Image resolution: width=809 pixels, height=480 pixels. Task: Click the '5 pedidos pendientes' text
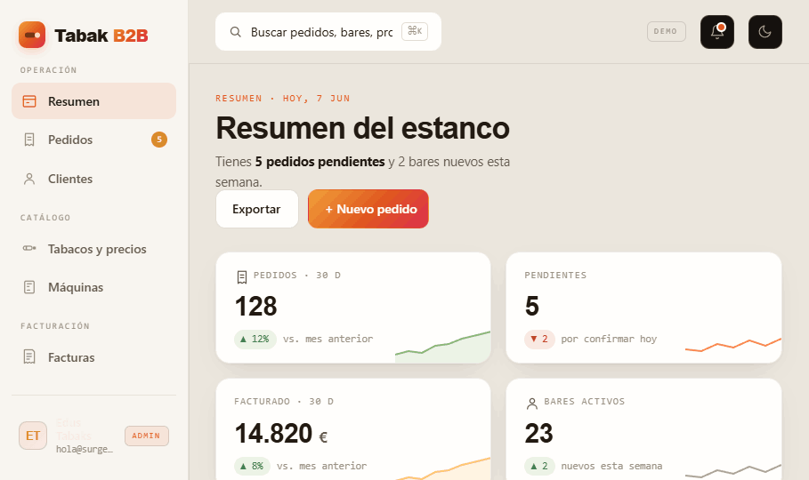pyautogui.click(x=320, y=162)
